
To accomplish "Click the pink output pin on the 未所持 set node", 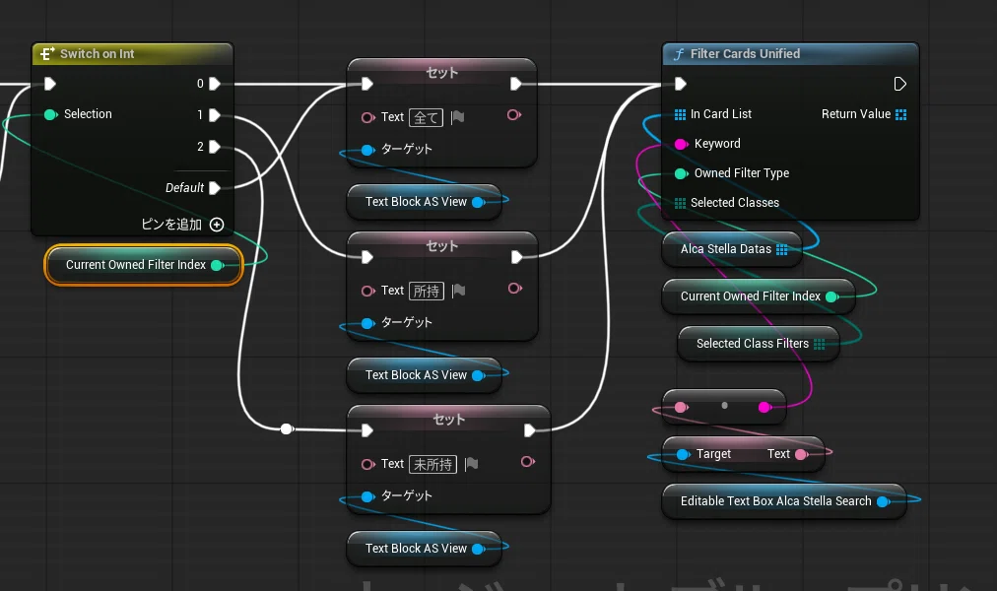I will 527,462.
